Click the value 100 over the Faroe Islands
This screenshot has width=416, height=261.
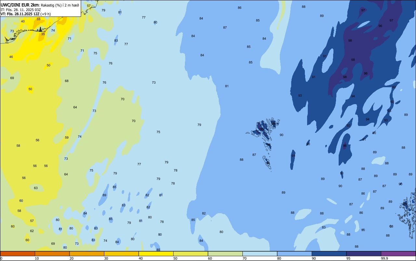(x=261, y=129)
